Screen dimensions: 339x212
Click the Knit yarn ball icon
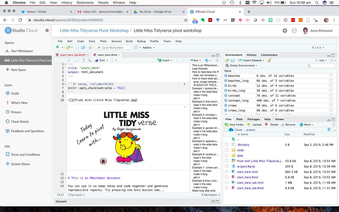(96, 60)
